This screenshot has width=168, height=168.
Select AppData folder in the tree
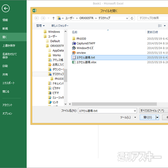56,50
